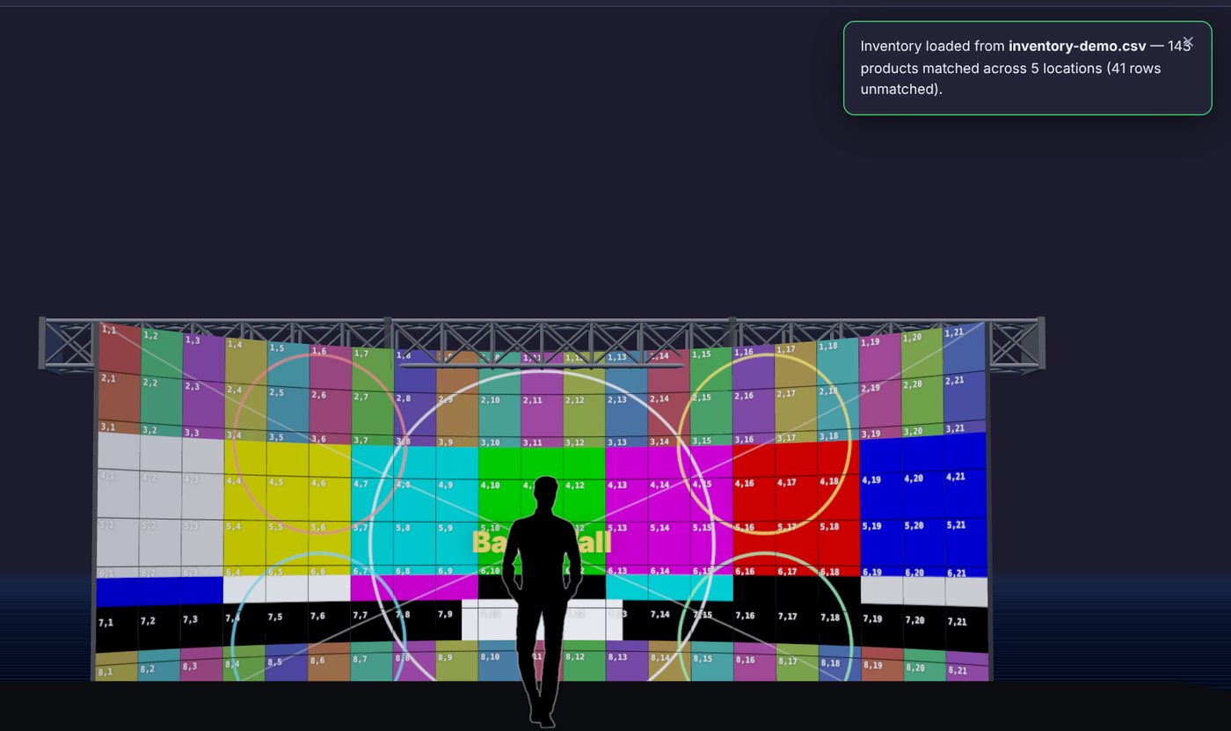Pick the blue panel labeled 5,20
Image resolution: width=1231 pixels, height=731 pixels.
click(x=924, y=541)
